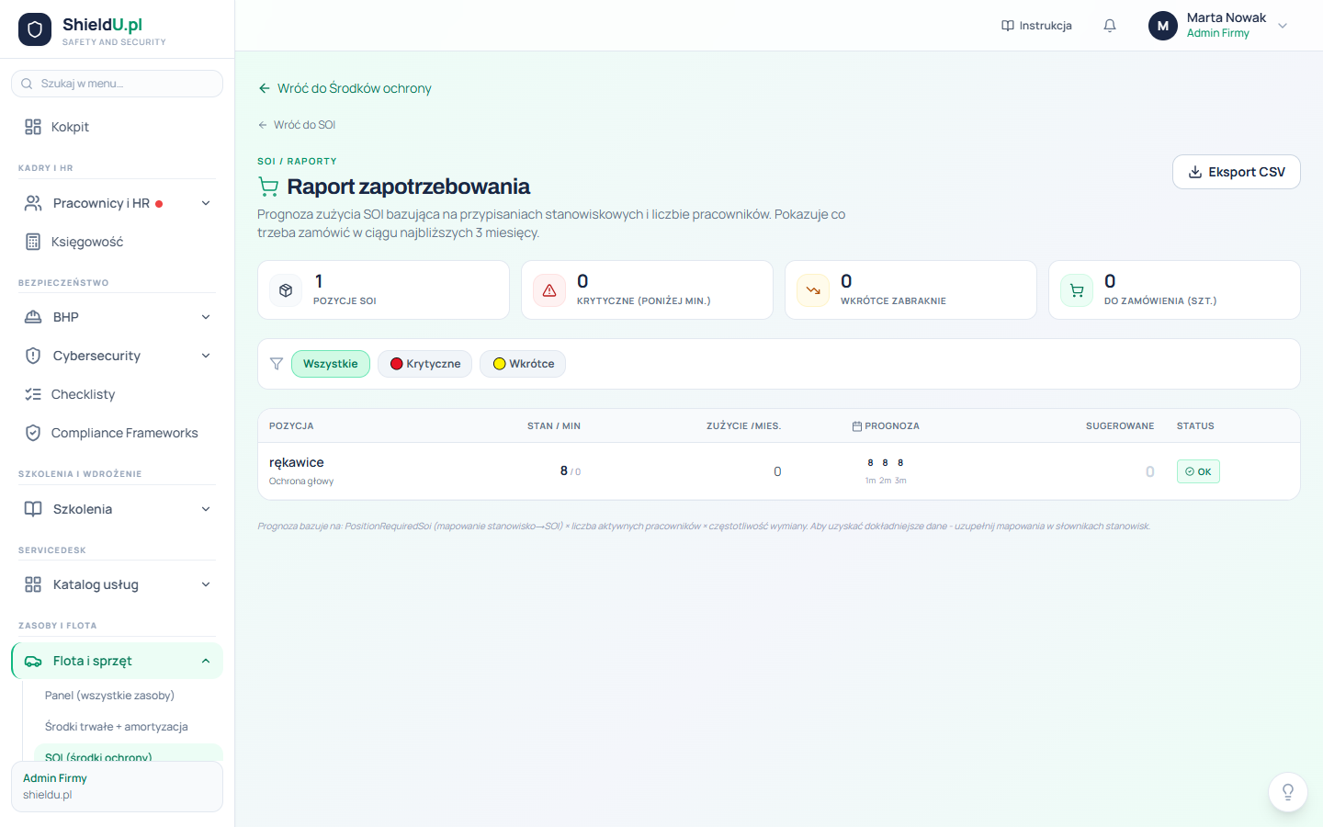The width and height of the screenshot is (1323, 827).
Task: Click the Marta Nowak avatar circle
Action: click(1163, 26)
